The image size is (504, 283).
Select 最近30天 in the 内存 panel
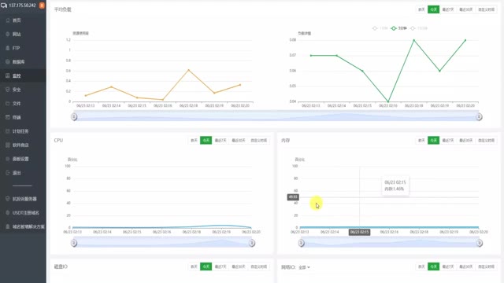pyautogui.click(x=465, y=141)
